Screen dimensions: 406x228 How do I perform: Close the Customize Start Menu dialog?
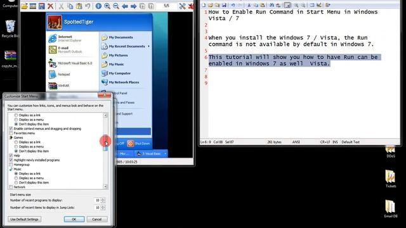104,96
